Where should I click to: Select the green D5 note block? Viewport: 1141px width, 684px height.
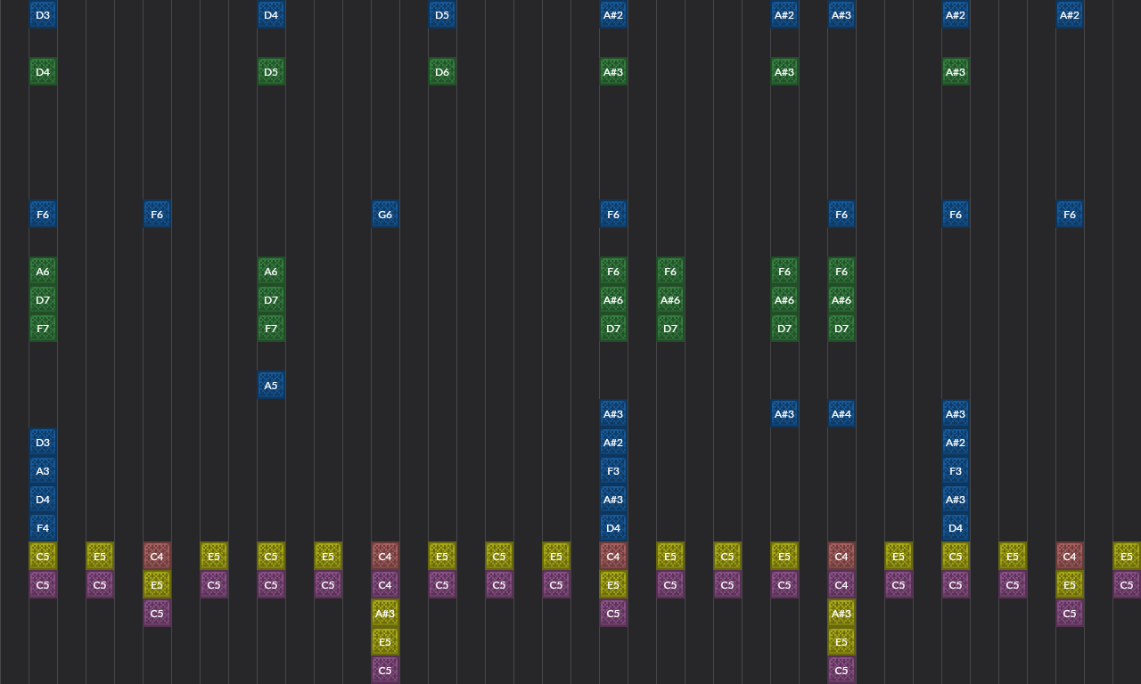271,72
